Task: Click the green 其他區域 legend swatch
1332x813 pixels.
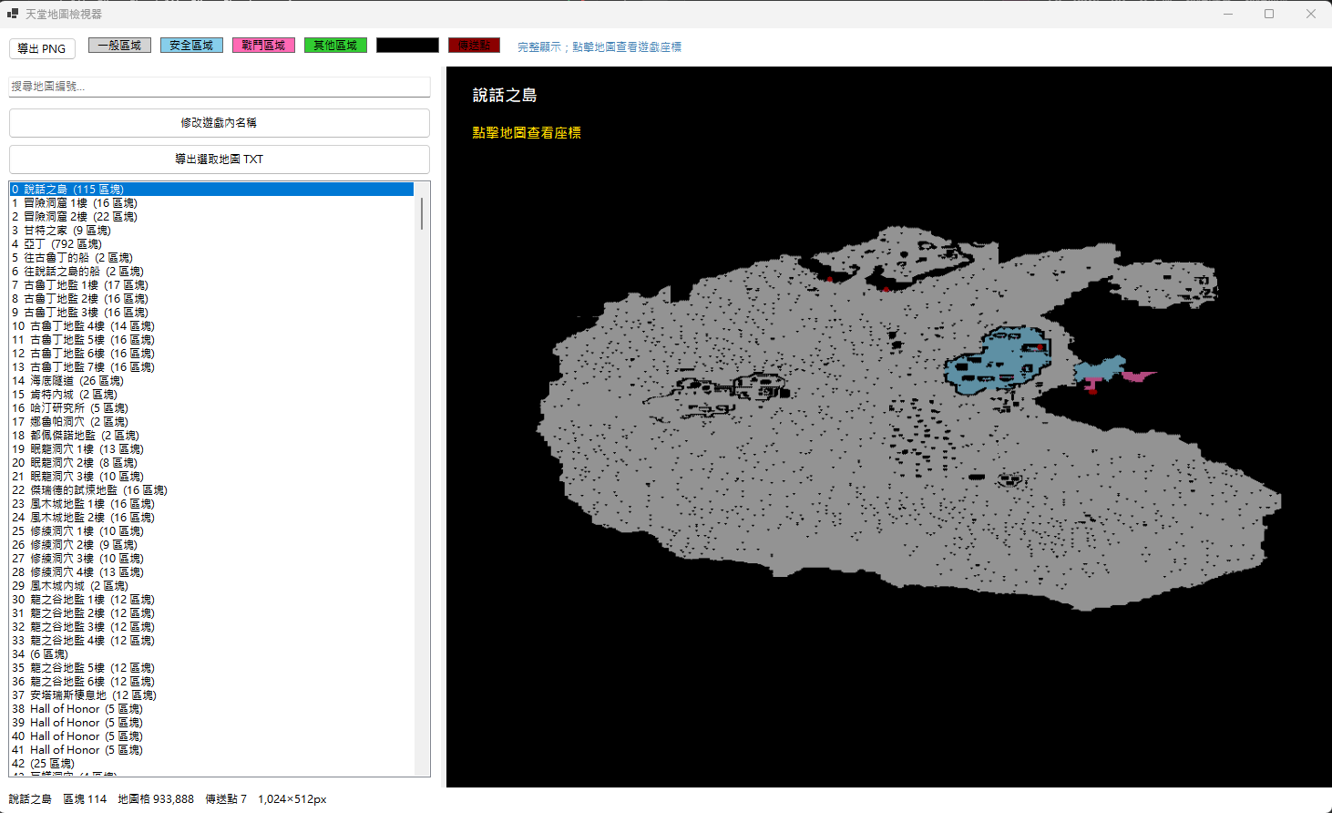Action: [x=335, y=45]
